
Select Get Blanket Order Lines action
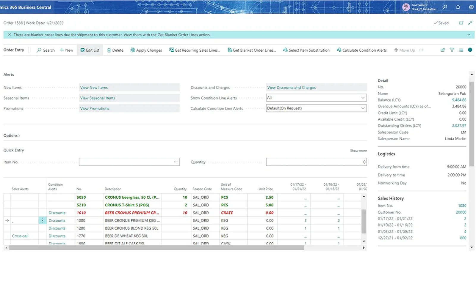252,50
